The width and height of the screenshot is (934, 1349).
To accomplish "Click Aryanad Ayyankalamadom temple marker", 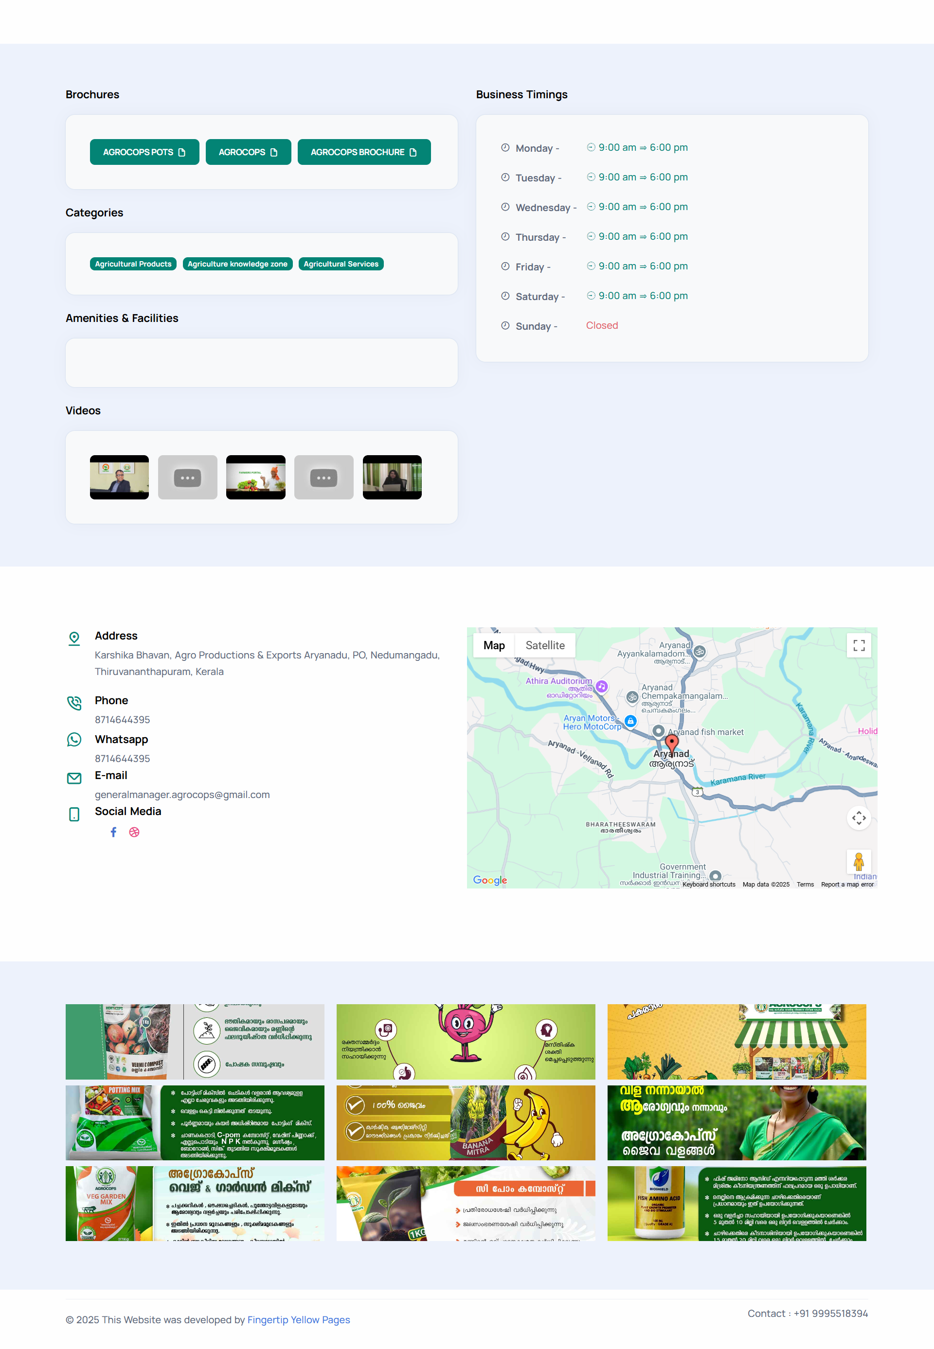I will pos(700,651).
